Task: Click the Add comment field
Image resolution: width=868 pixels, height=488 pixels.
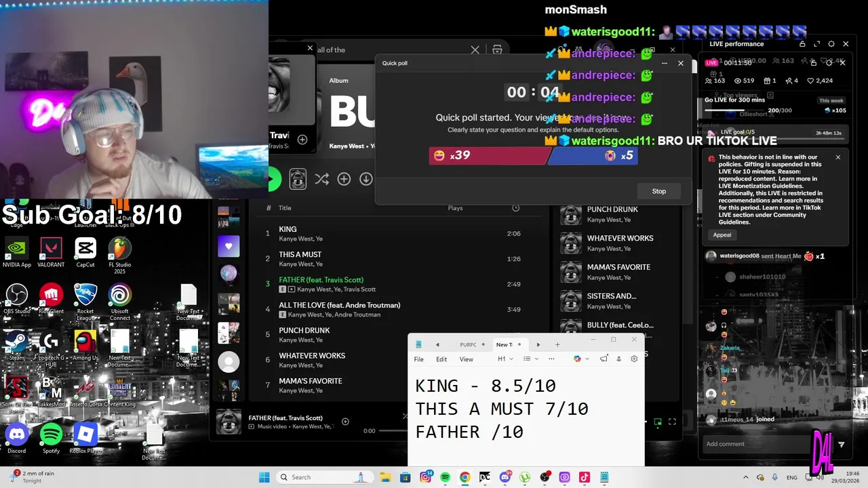Action: 756,444
